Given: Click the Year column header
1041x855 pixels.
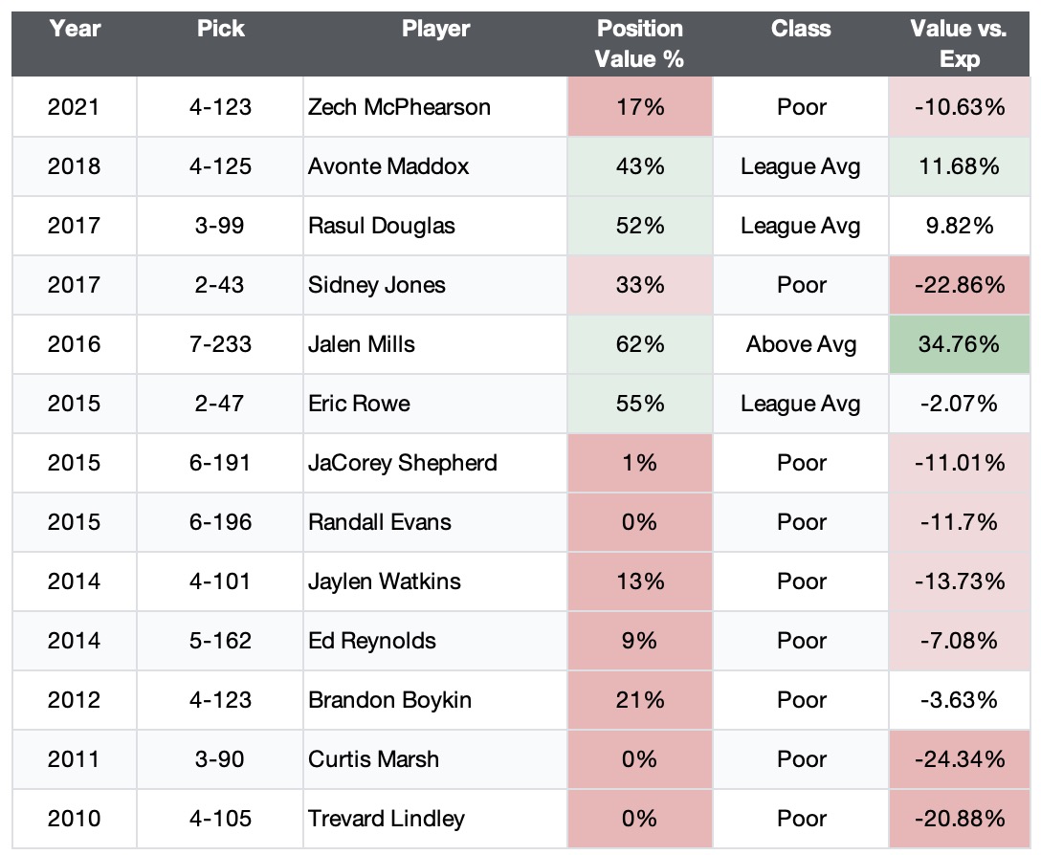Looking at the screenshot, I should [75, 29].
